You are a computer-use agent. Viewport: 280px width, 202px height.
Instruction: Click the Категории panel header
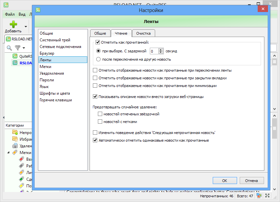(18, 125)
